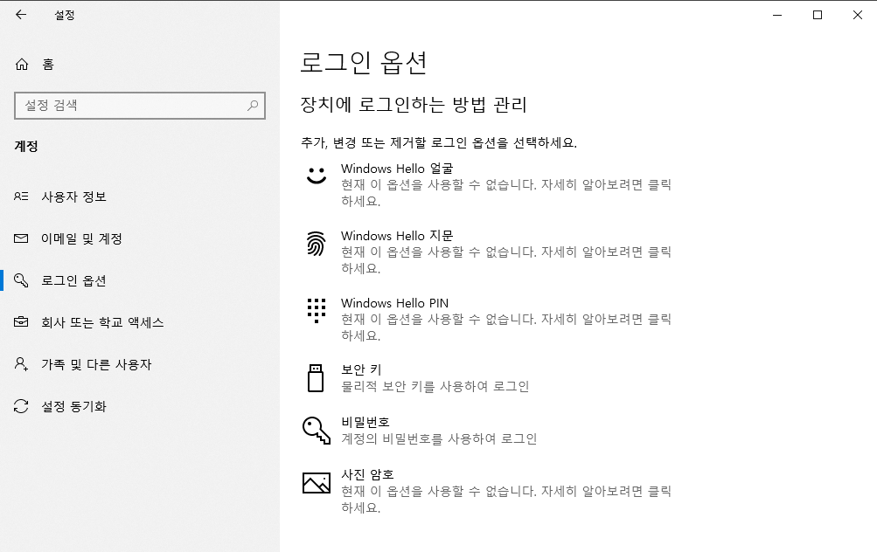Image resolution: width=877 pixels, height=552 pixels.
Task: Click the home icon in sidebar
Action: pyautogui.click(x=21, y=65)
